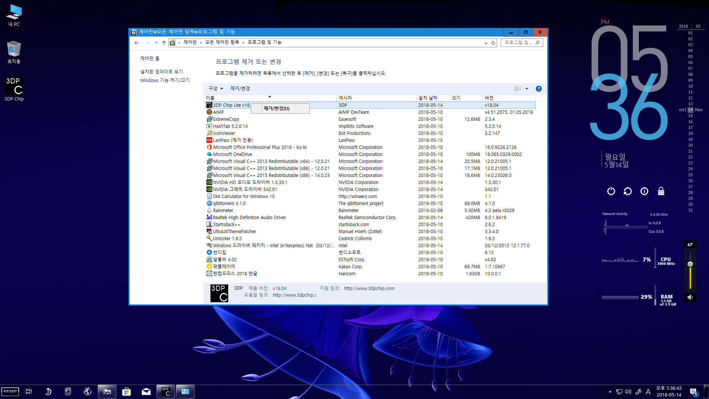Select Realtek High Definition Audio Driver entry
709x399 pixels.
coord(370,218)
